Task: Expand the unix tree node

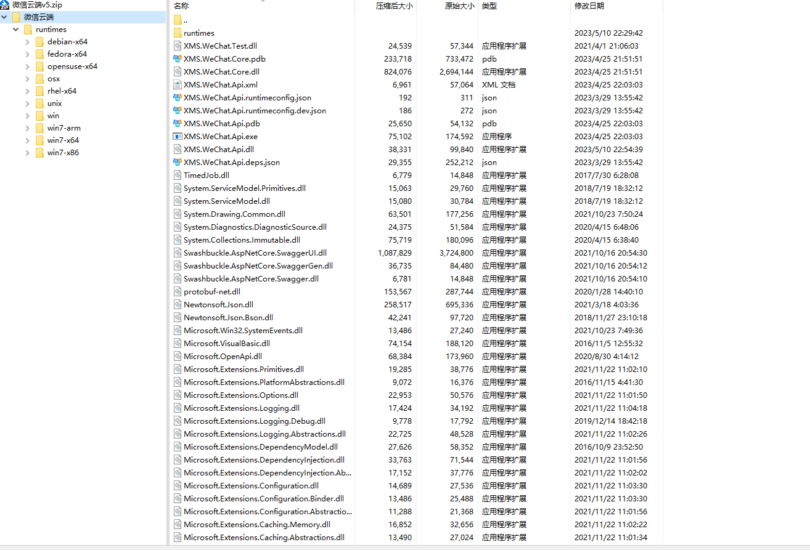Action: coord(28,103)
